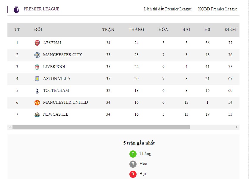Click the gray Hòa legend badge
This screenshot has height=179, width=249.
coord(133,164)
